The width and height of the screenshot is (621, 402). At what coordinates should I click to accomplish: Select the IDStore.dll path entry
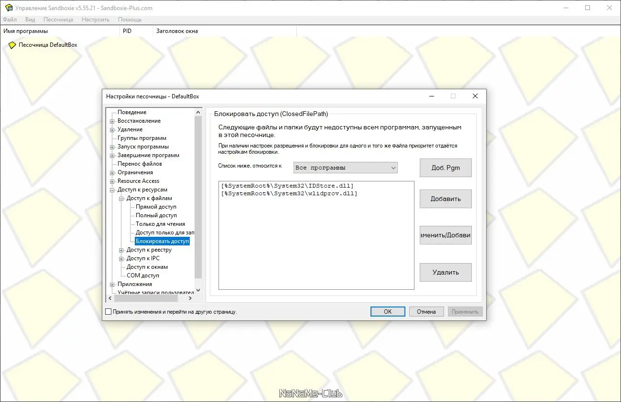[287, 185]
